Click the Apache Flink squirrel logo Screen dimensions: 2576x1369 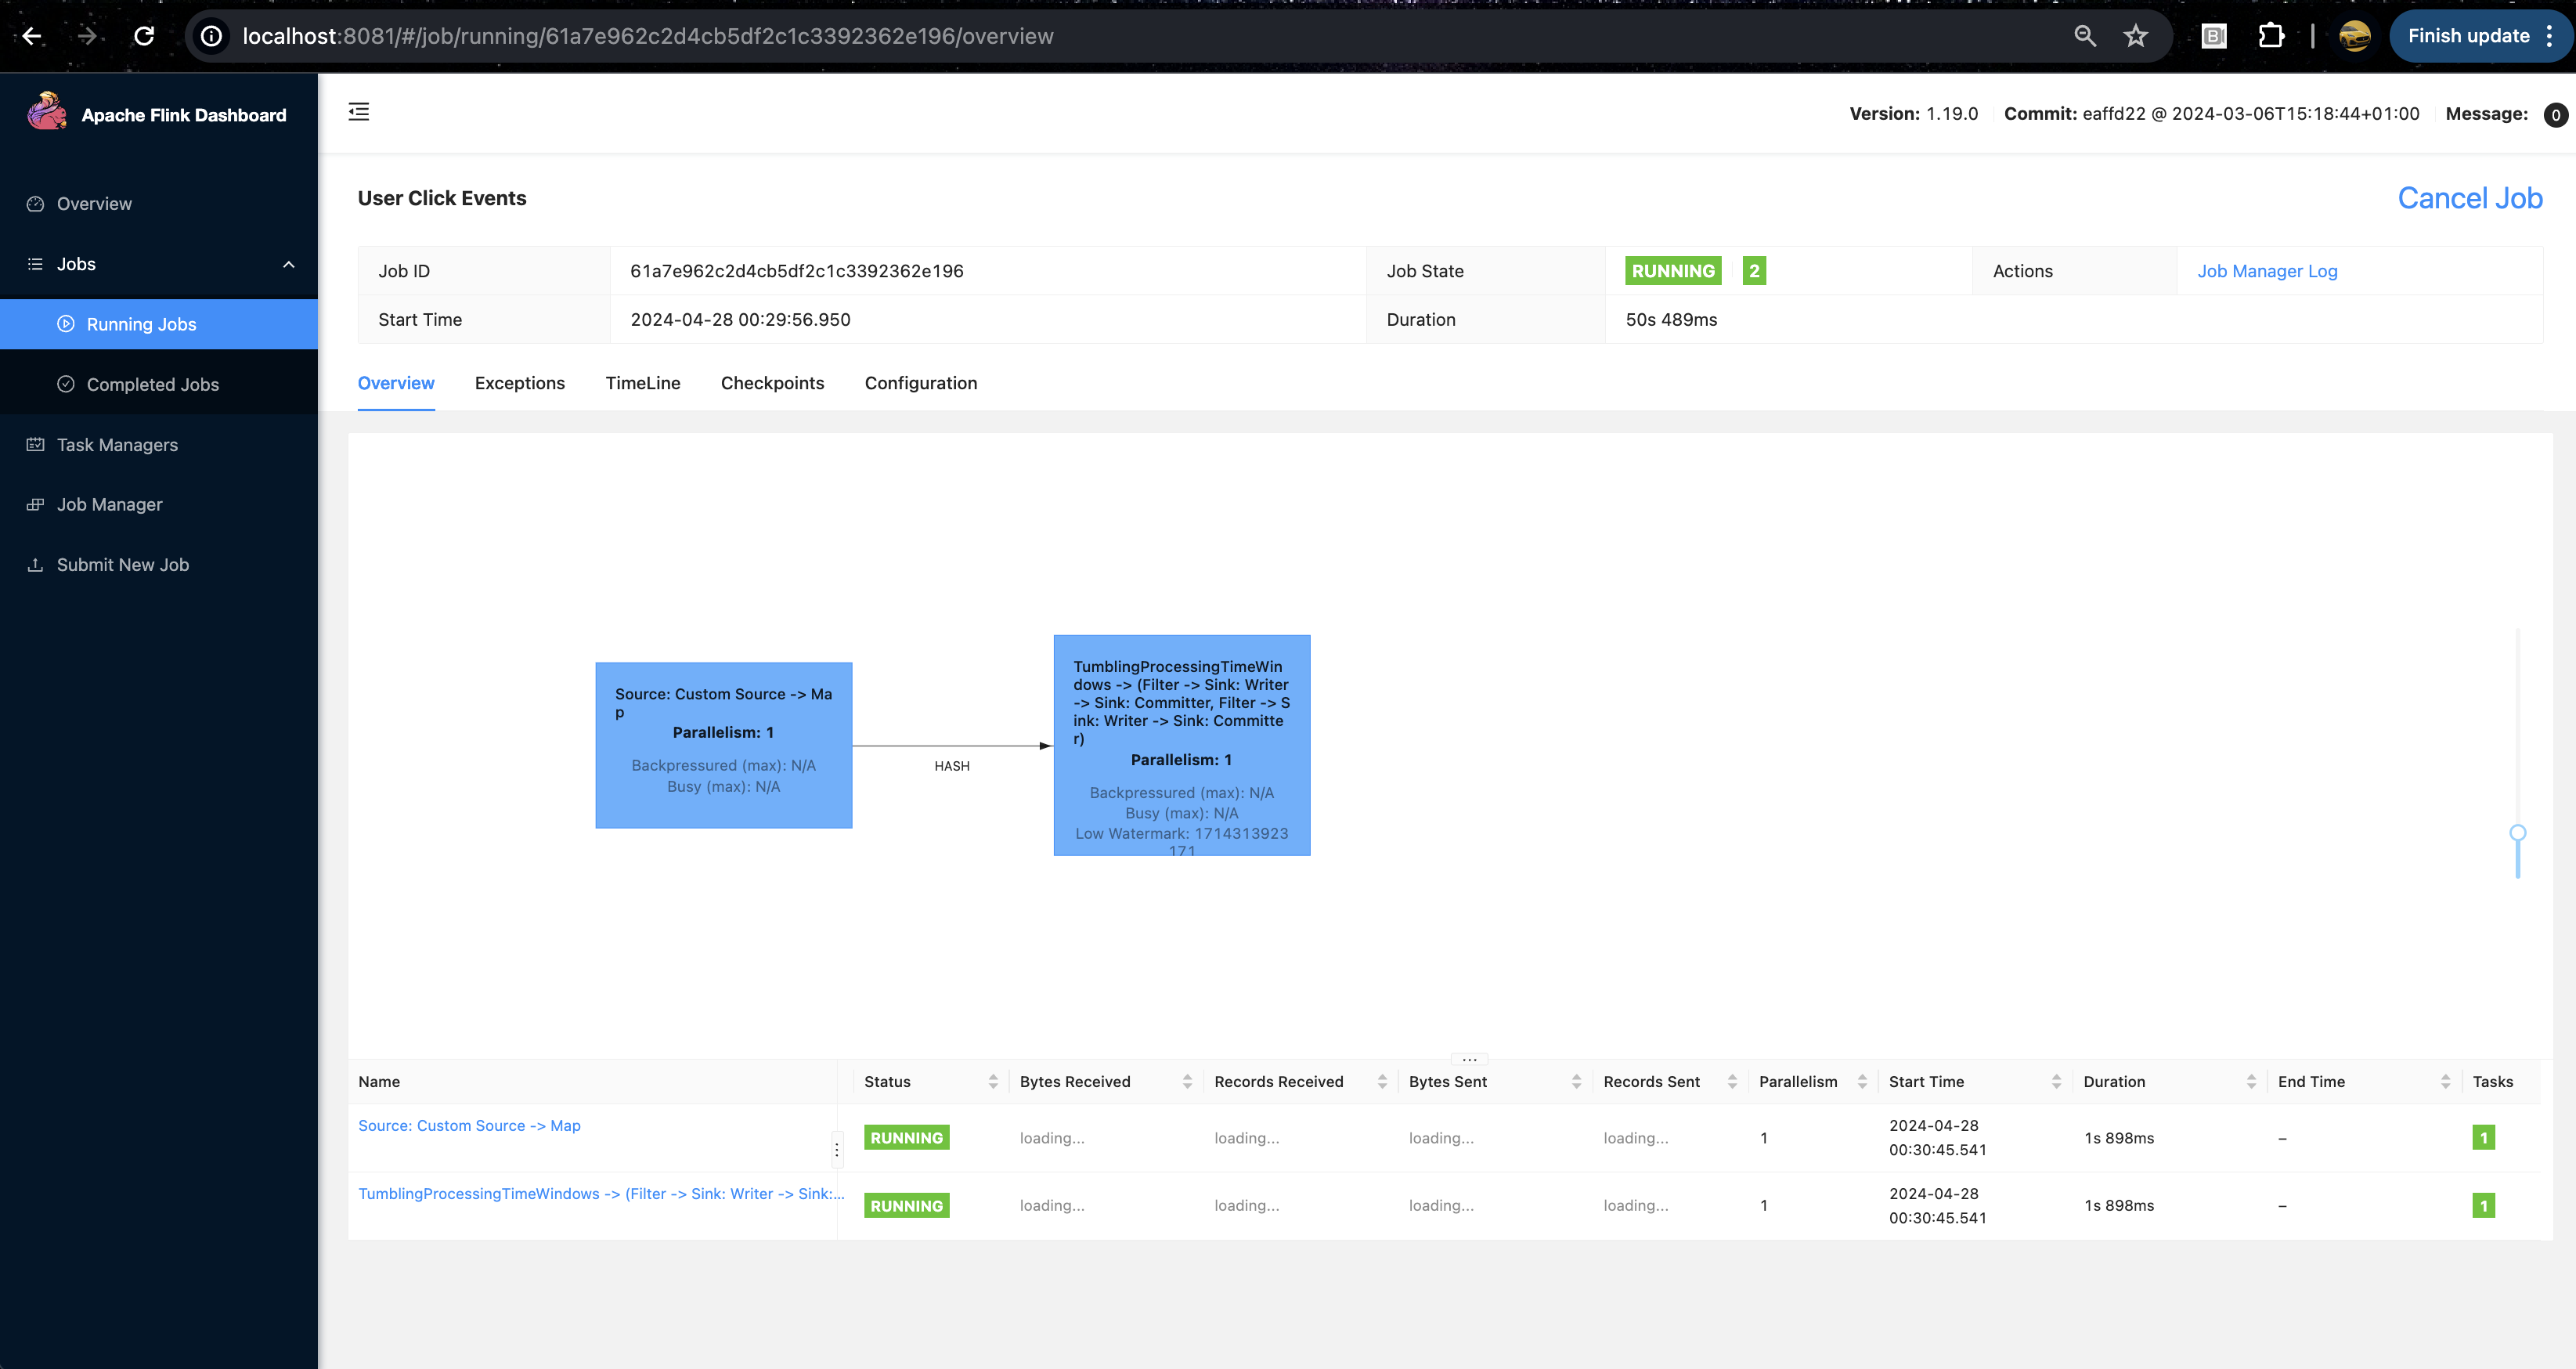click(46, 112)
